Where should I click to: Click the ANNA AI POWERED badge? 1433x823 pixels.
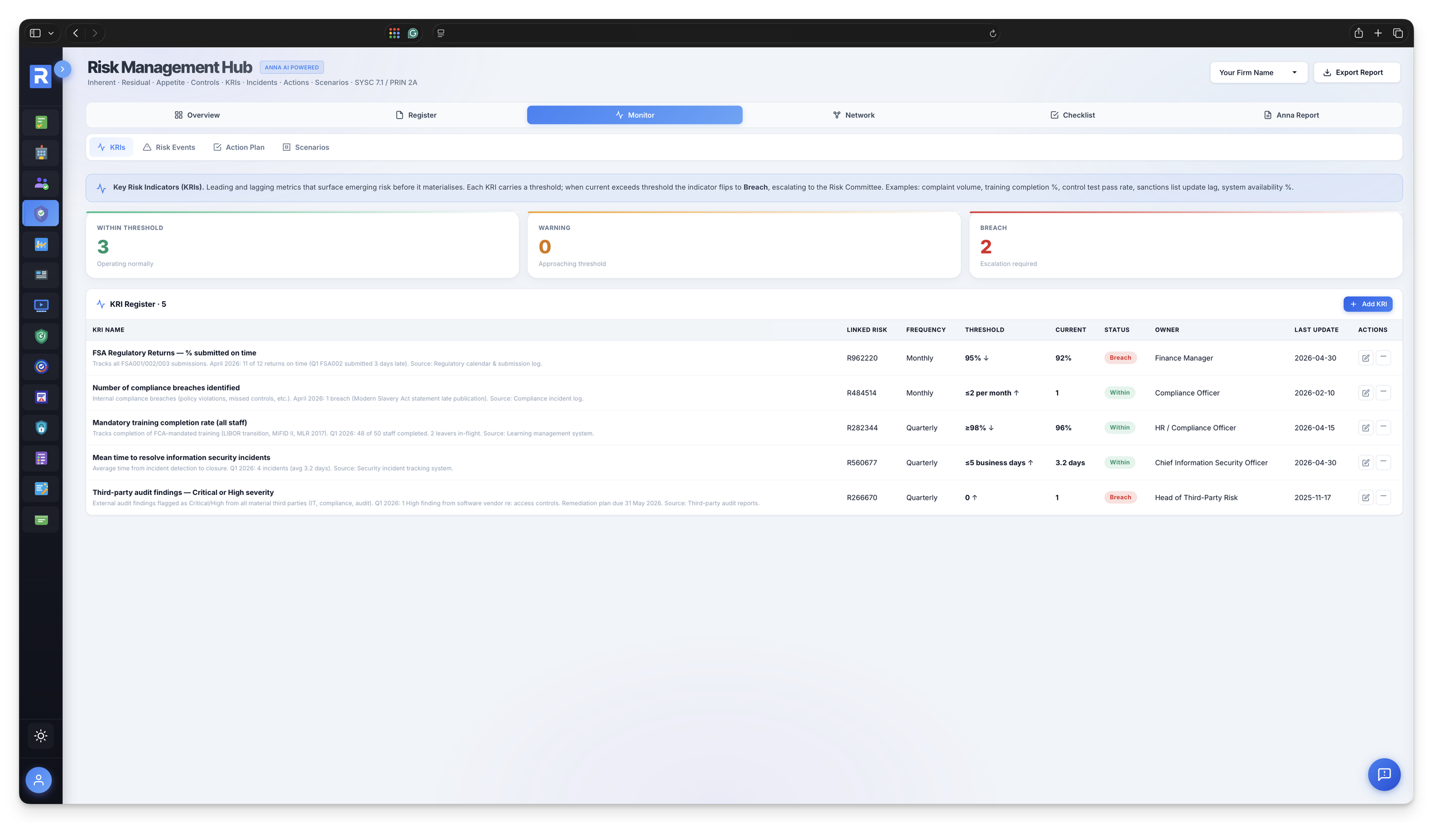pyautogui.click(x=292, y=67)
